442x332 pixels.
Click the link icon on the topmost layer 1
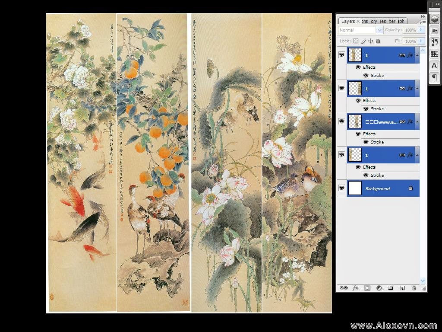(x=402, y=55)
